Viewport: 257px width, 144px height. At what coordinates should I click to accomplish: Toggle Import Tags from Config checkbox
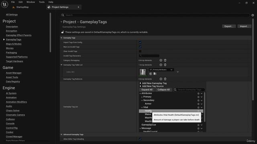point(140,42)
